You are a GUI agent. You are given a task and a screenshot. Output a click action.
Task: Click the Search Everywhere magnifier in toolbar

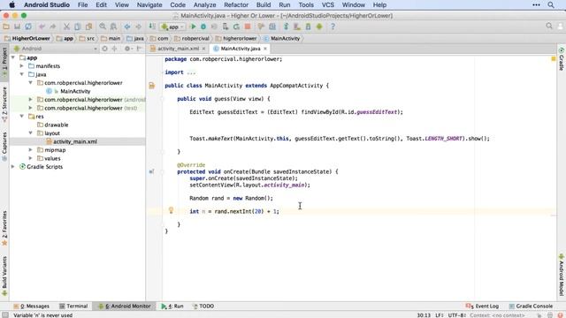[549, 26]
